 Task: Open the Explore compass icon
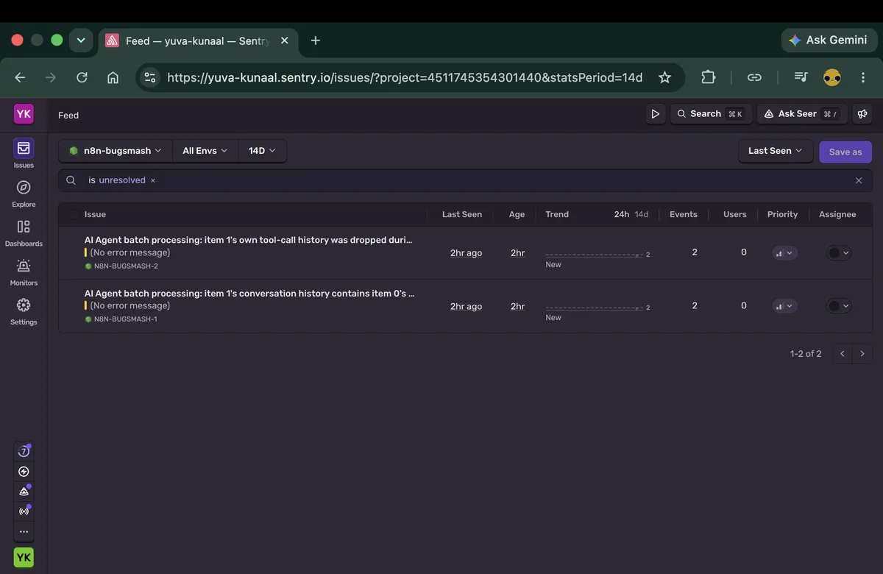pos(24,193)
